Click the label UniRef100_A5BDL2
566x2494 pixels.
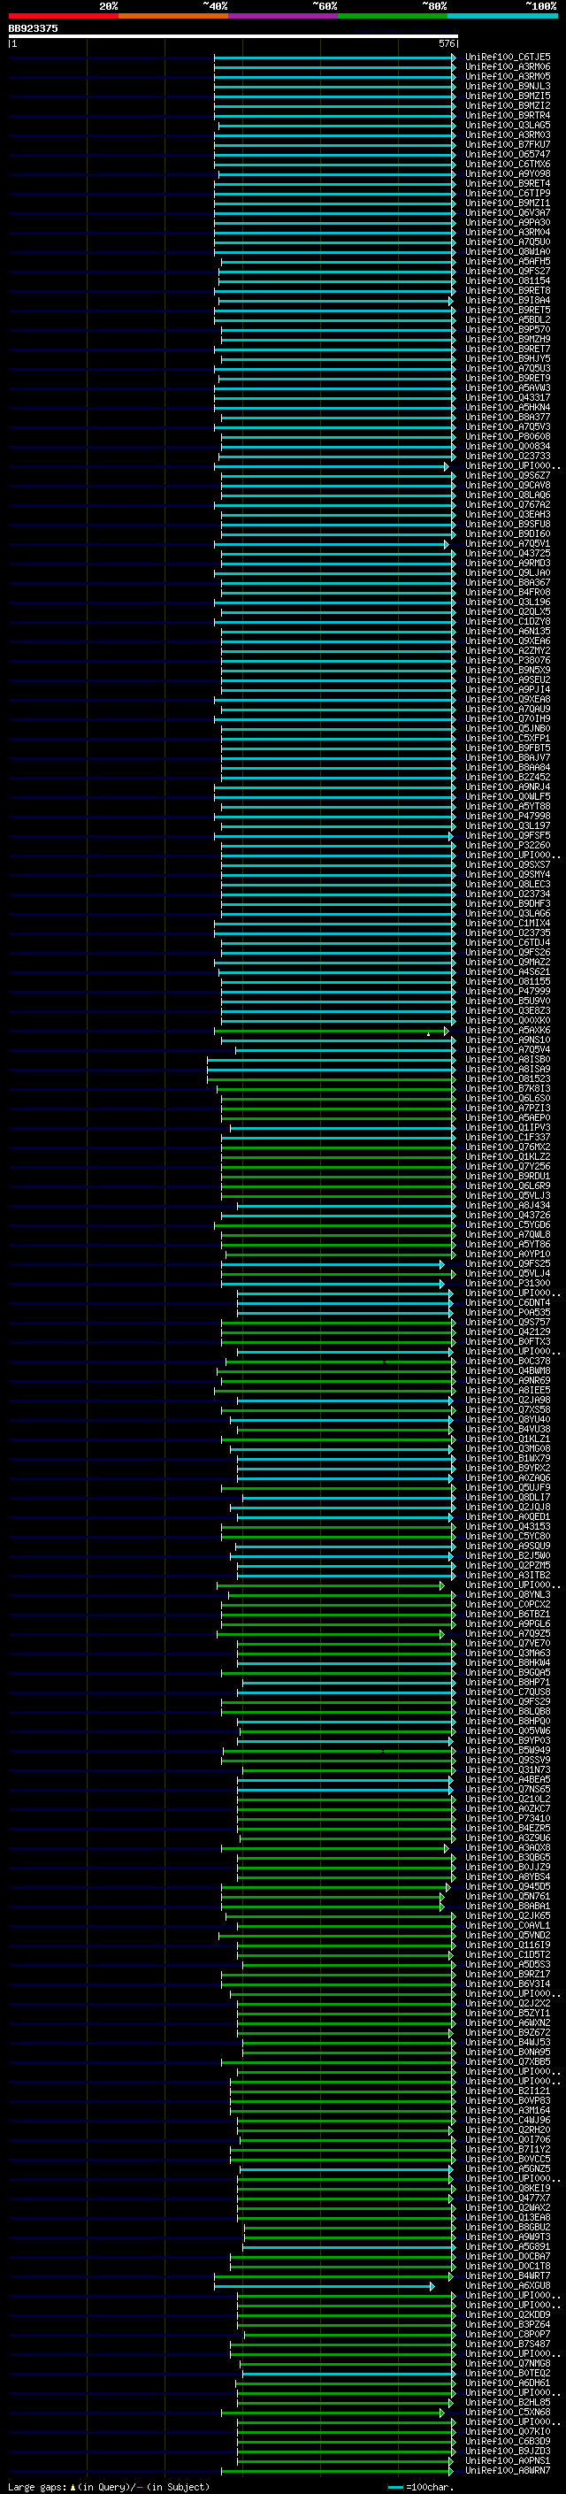pos(508,319)
